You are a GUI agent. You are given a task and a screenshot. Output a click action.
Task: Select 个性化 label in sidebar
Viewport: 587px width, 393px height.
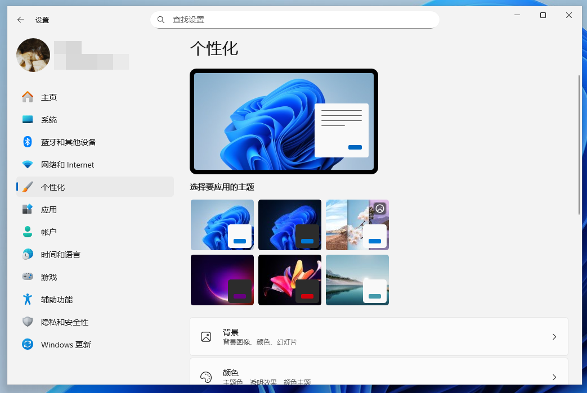click(53, 187)
